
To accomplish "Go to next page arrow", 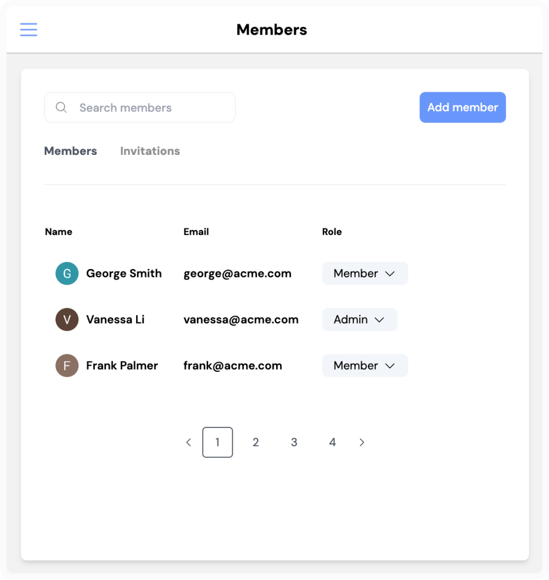I will click(362, 443).
